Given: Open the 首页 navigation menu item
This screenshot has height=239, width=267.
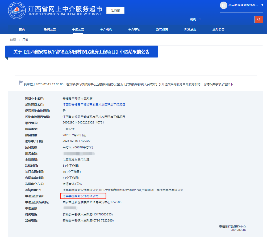Looking at the screenshot, I should coord(22,29).
